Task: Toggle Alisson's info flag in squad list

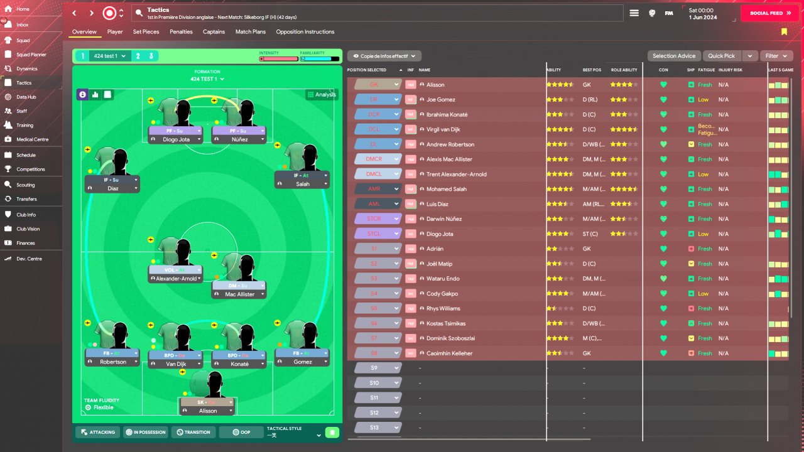Action: coord(411,85)
